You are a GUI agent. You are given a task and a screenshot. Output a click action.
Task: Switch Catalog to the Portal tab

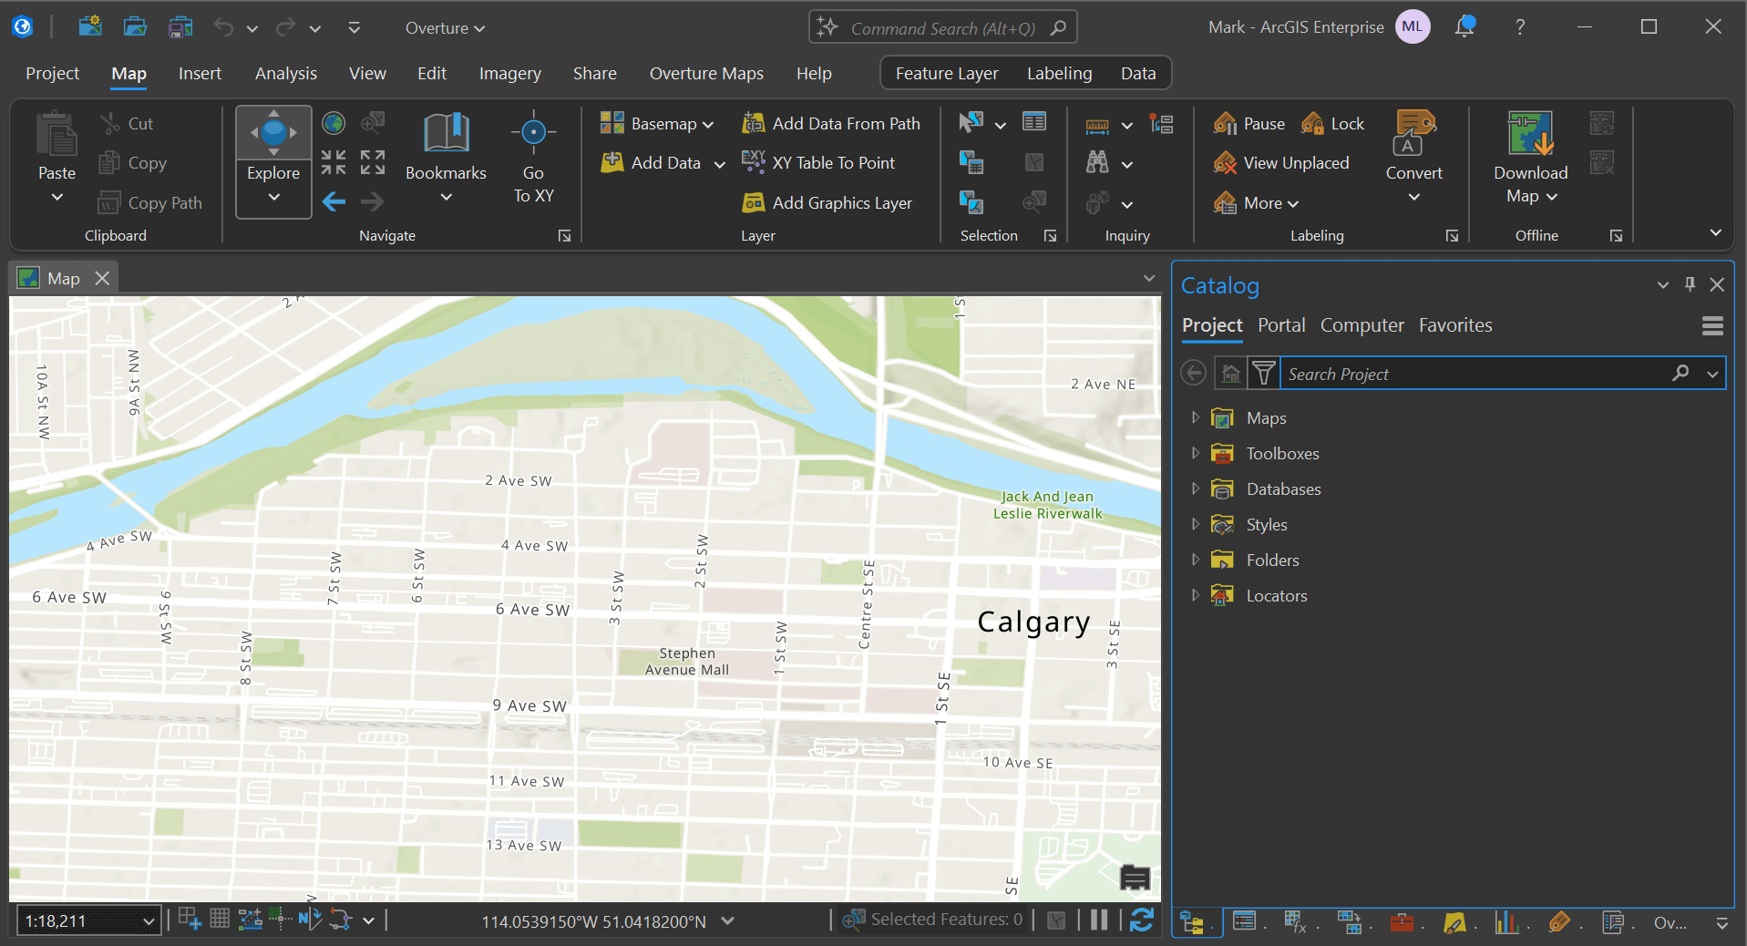click(x=1281, y=325)
